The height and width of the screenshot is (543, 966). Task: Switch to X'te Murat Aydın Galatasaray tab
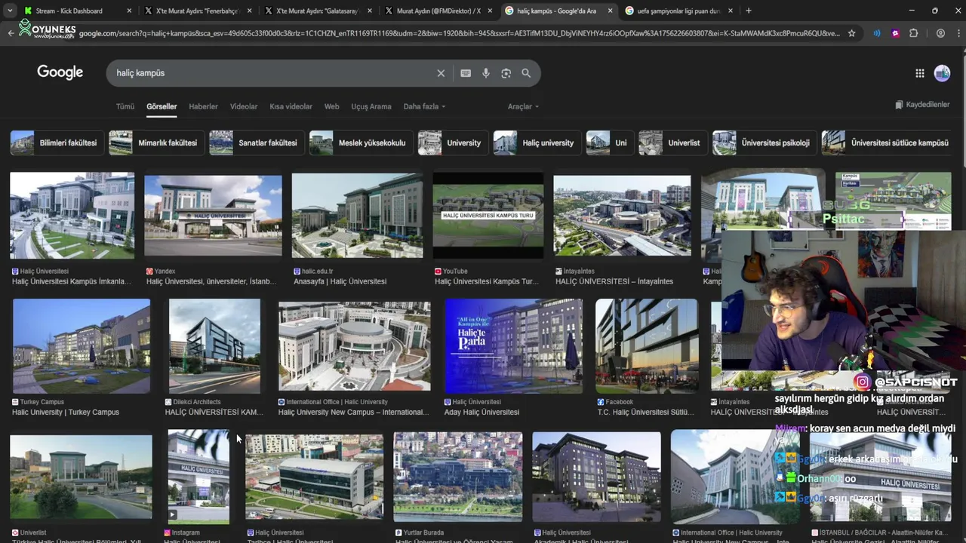[318, 11]
